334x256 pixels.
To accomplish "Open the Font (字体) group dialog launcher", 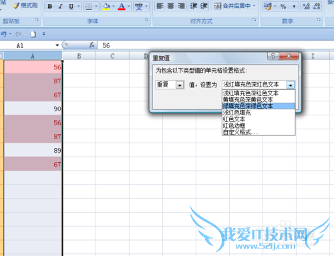I will pos(147,20).
